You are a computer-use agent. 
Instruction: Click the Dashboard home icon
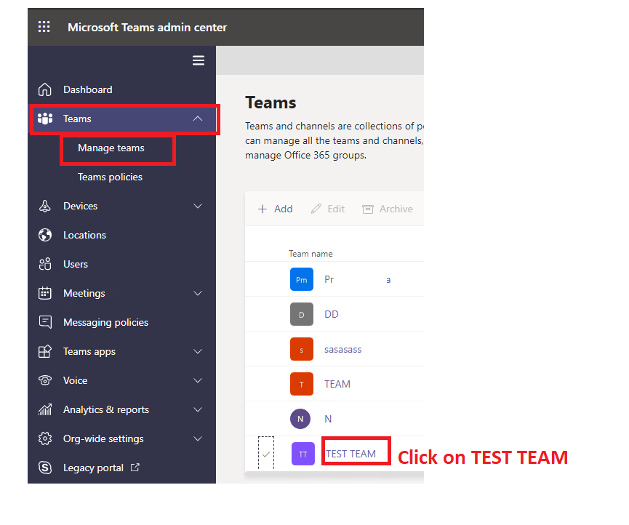[45, 89]
